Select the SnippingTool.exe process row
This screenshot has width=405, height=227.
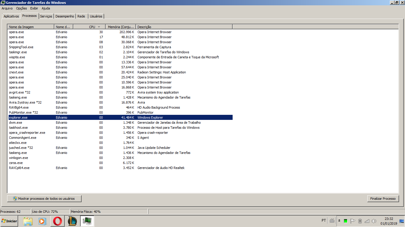pyautogui.click(x=120, y=47)
